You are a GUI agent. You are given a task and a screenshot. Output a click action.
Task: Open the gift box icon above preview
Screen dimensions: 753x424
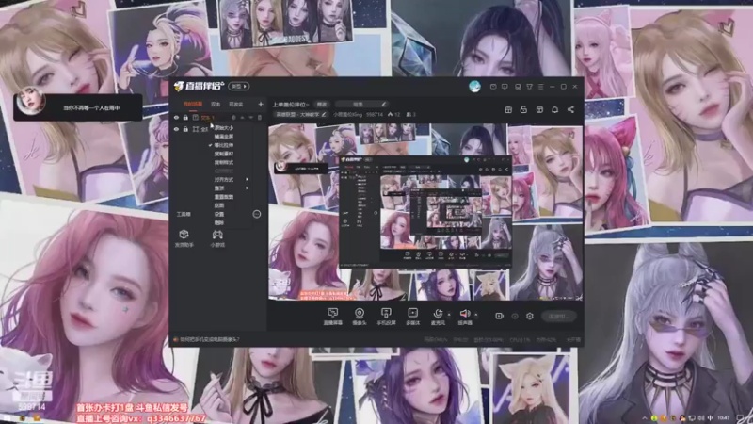pyautogui.click(x=508, y=109)
